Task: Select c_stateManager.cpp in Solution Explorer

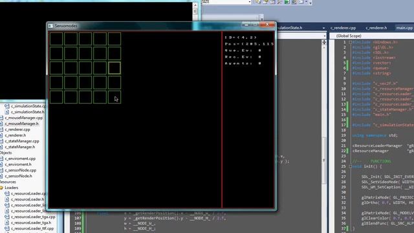Action: [x=22, y=141]
